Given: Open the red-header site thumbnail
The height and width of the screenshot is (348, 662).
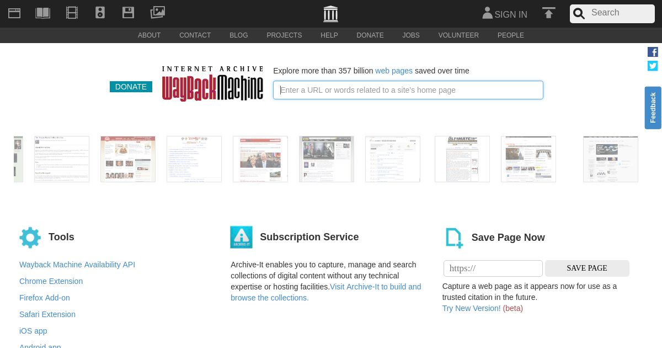Looking at the screenshot, I should tap(128, 159).
